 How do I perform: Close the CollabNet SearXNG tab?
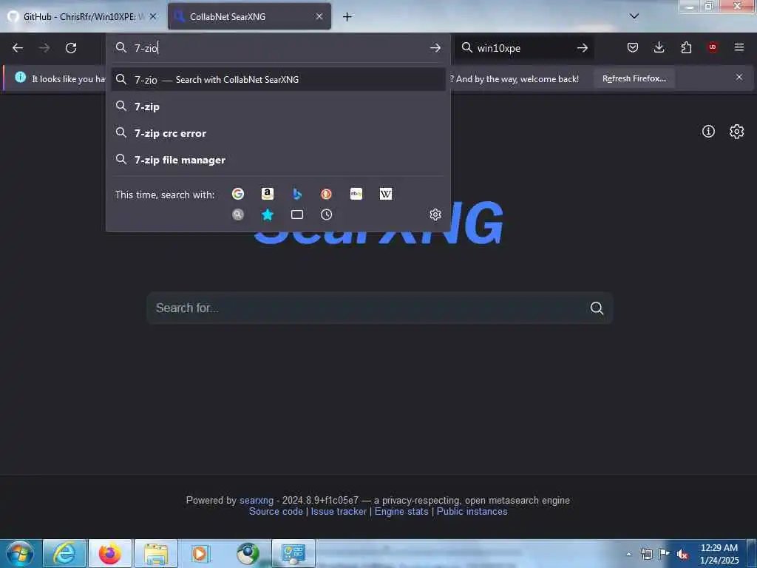tap(319, 16)
